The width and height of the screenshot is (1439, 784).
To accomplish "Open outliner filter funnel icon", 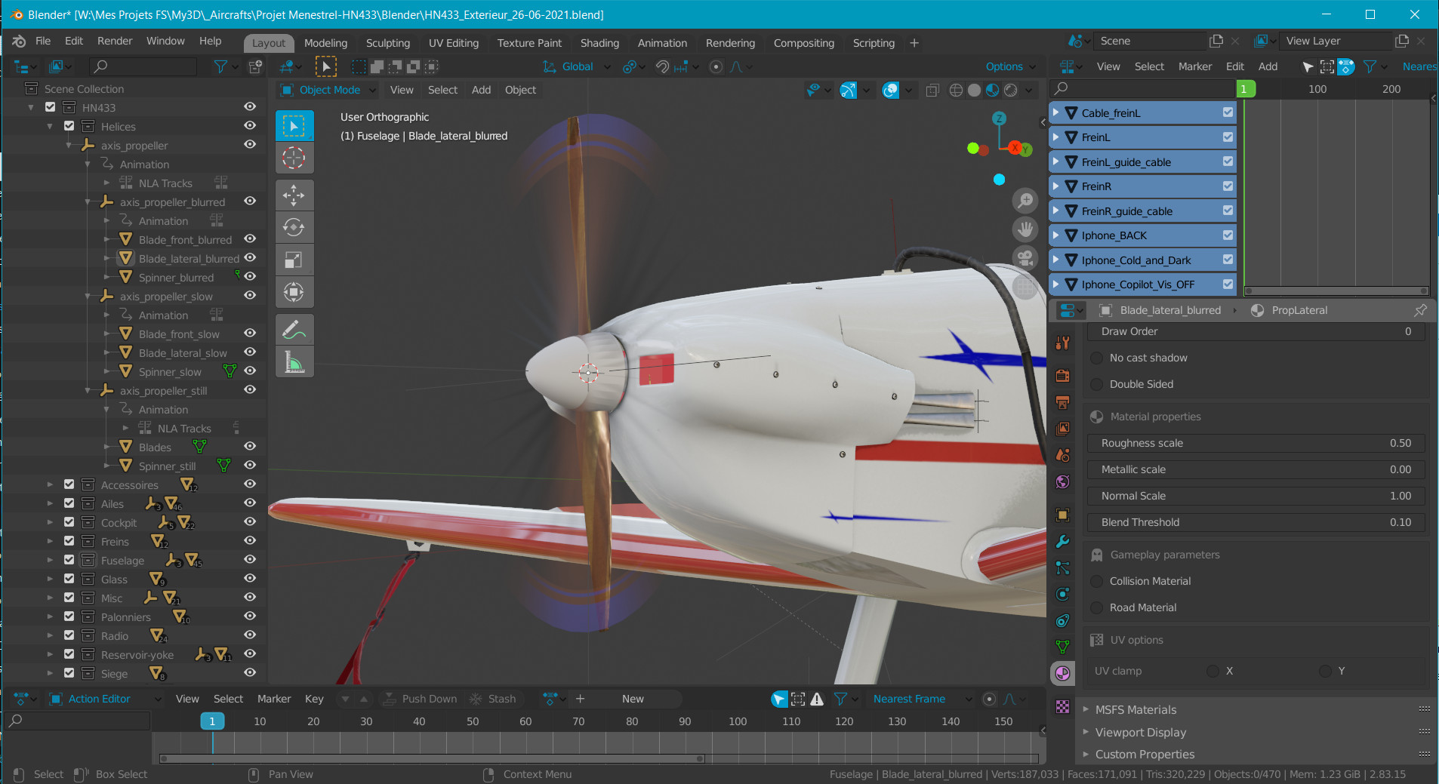I will [x=220, y=66].
